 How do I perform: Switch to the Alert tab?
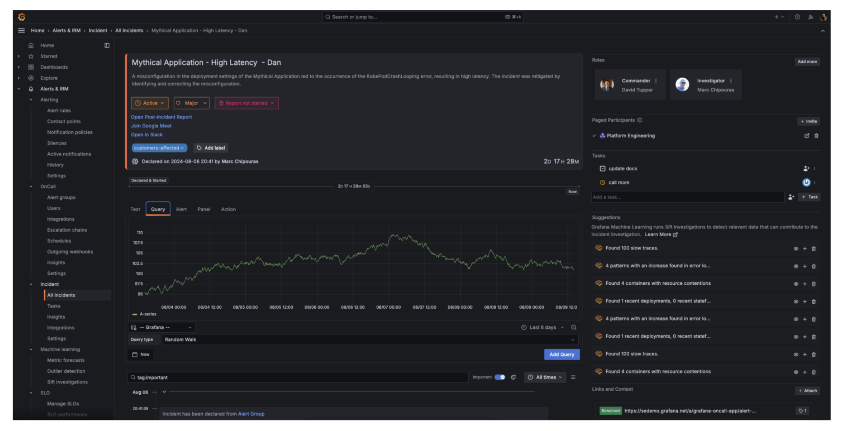click(181, 209)
